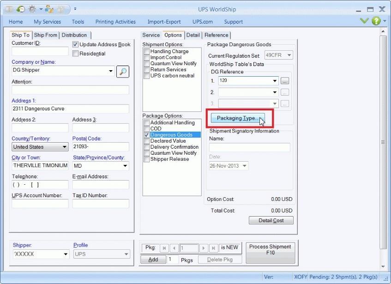Open the Import-Export menu

coord(164,22)
